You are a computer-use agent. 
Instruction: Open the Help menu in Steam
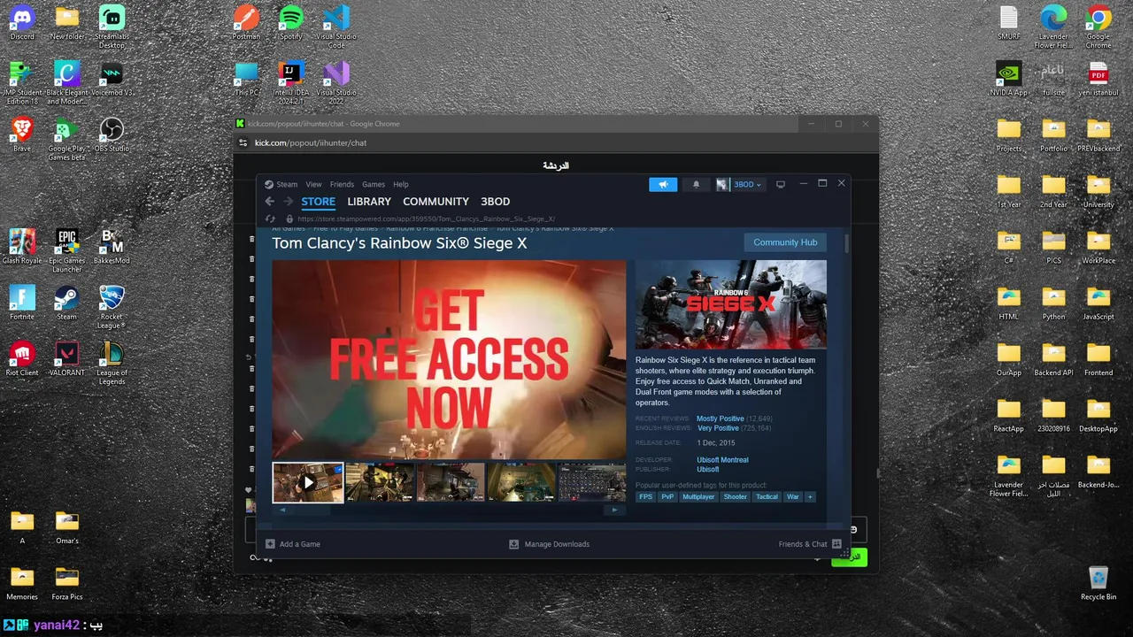click(401, 184)
